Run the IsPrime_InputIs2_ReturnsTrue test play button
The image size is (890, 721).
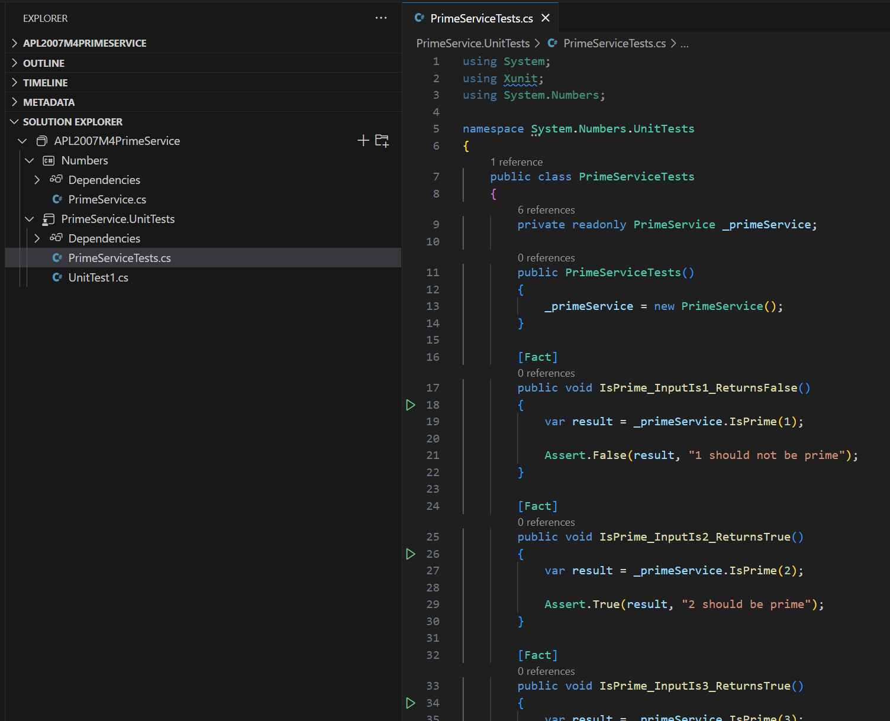(411, 554)
